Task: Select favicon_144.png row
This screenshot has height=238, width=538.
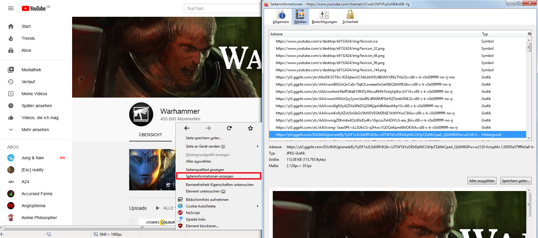Action: coord(398,70)
